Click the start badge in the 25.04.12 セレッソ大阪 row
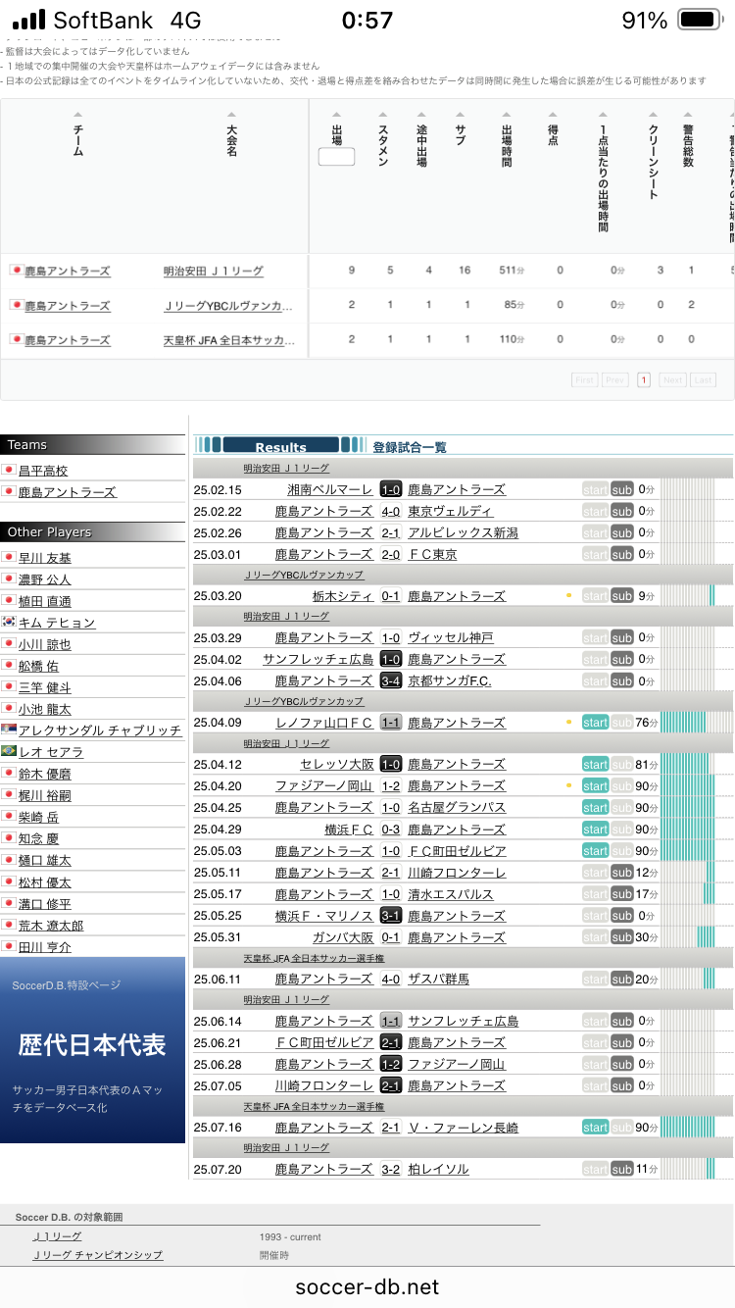The image size is (735, 1308). [x=595, y=764]
